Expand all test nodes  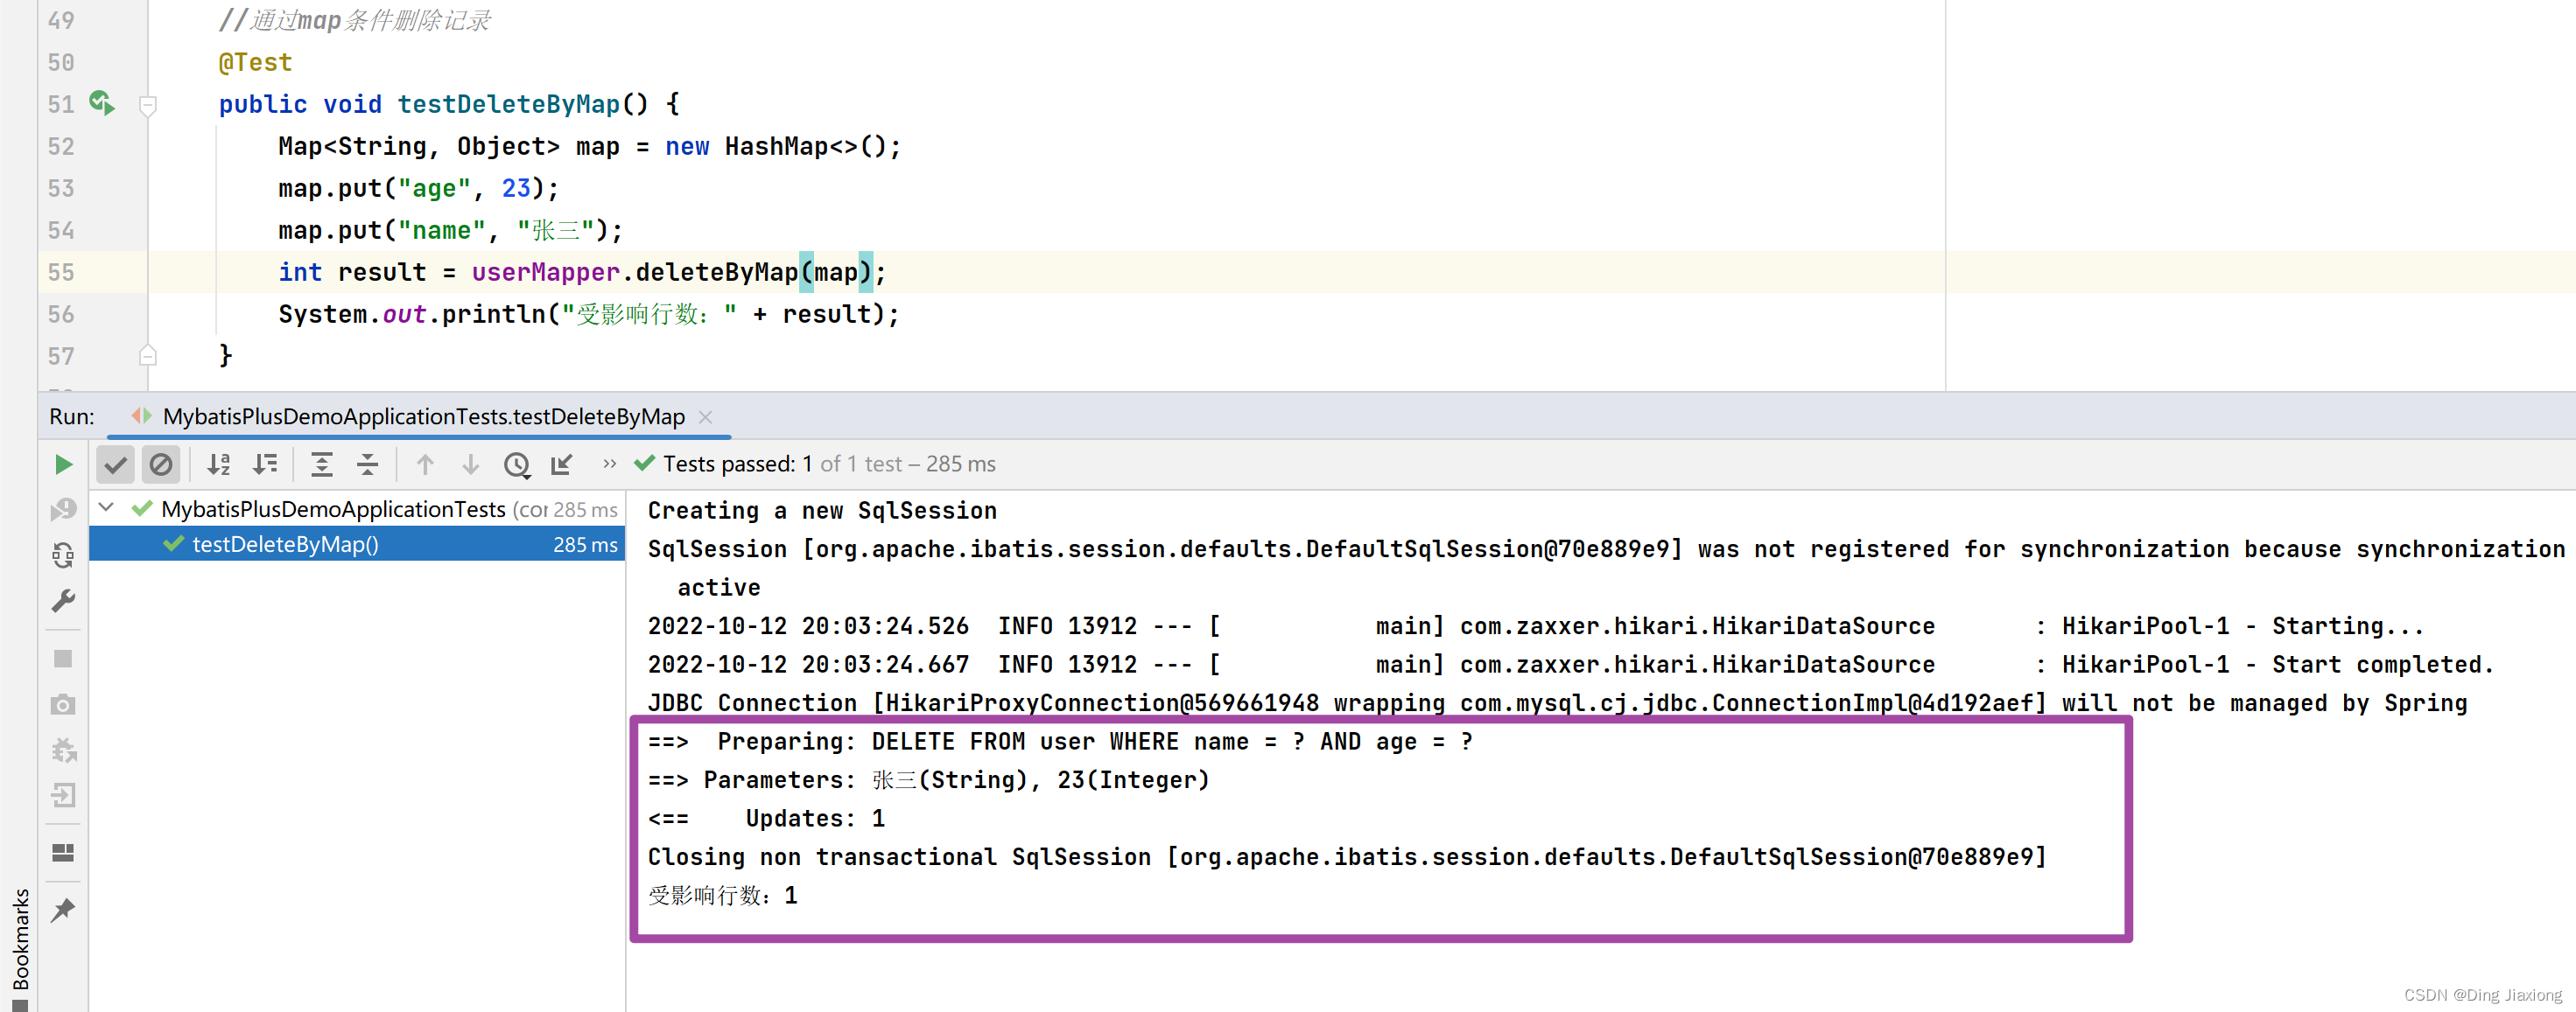coord(321,464)
